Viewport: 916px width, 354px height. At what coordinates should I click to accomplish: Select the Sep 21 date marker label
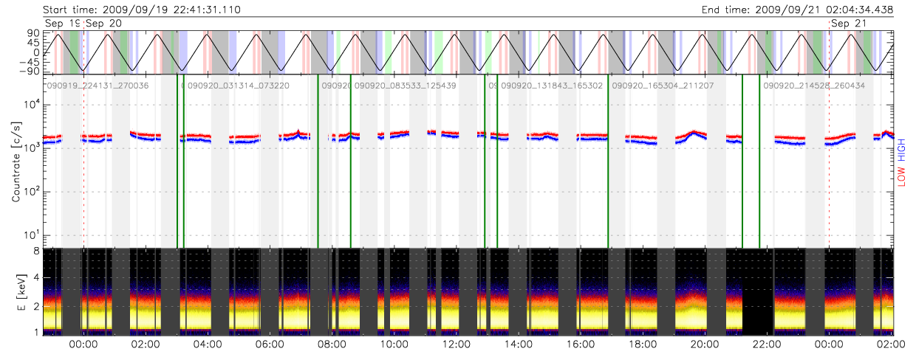point(849,24)
